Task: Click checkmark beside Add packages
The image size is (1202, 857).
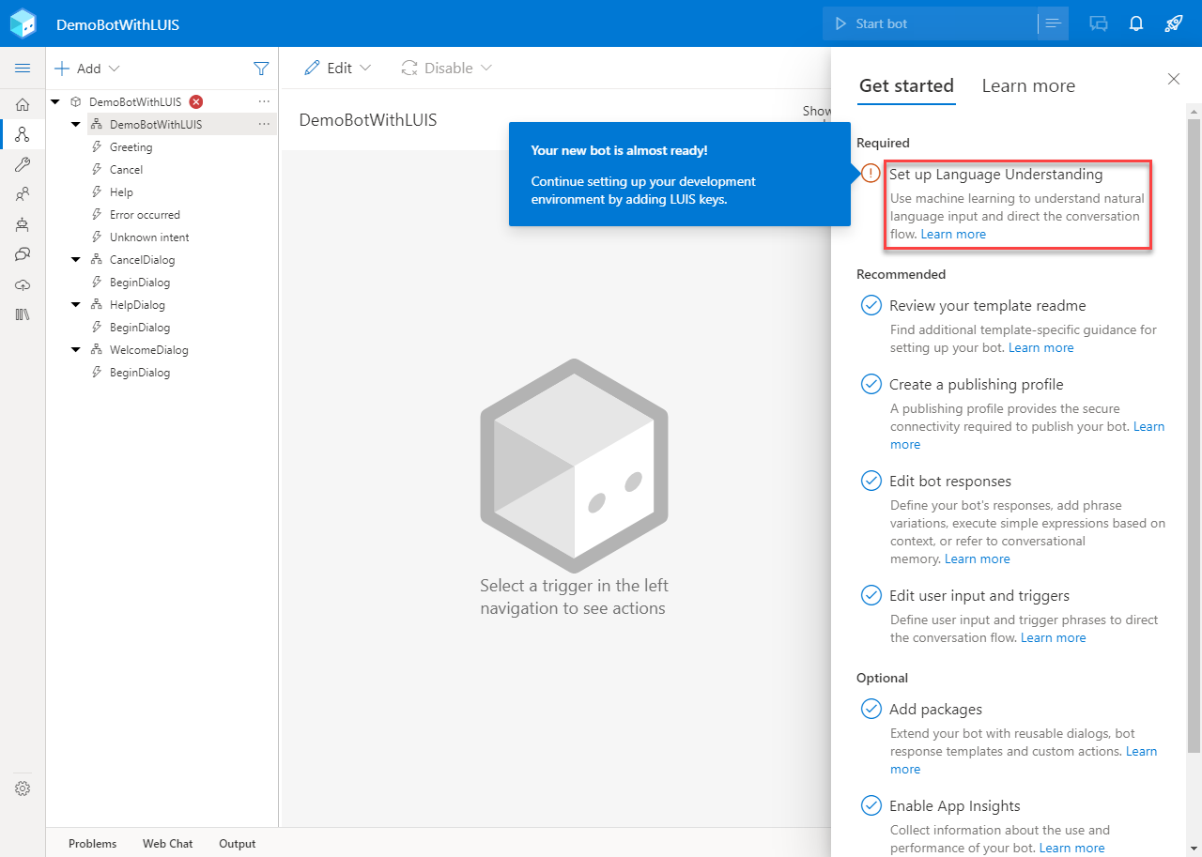Action: tap(871, 709)
